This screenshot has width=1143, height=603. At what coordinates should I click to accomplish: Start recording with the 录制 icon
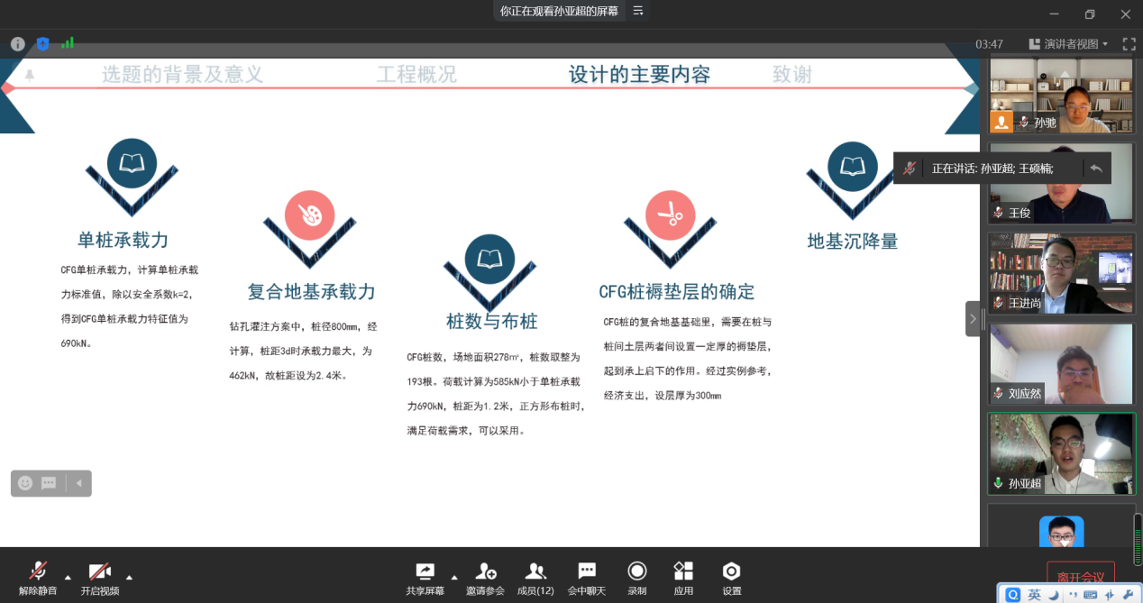[637, 578]
